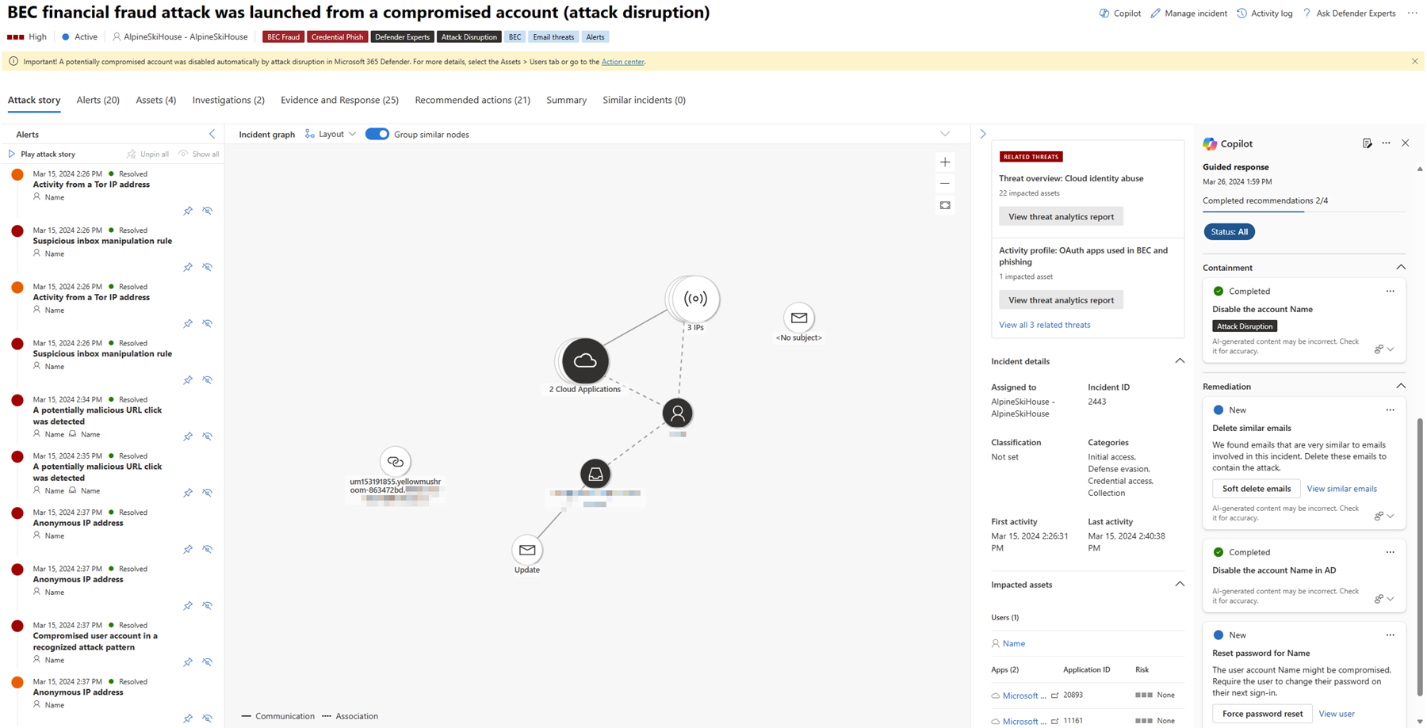Open the Layout dropdown
Viewport: 1427px width, 728px height.
click(x=331, y=134)
